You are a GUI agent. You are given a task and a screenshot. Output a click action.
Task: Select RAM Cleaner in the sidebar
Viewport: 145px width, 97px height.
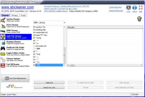click(x=16, y=31)
